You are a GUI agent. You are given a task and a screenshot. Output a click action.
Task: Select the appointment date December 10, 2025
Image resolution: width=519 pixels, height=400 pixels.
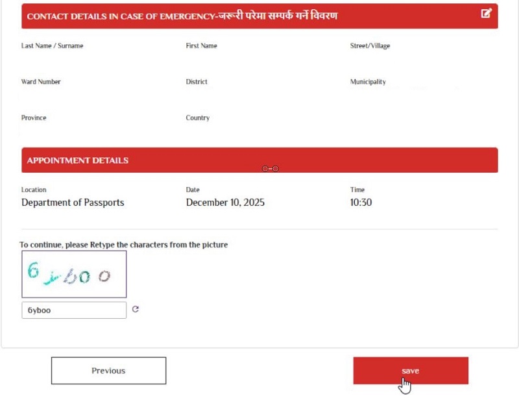click(x=224, y=203)
